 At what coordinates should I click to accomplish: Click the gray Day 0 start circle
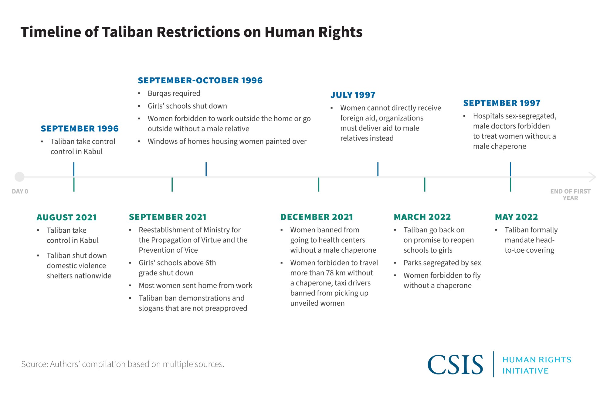click(x=19, y=177)
